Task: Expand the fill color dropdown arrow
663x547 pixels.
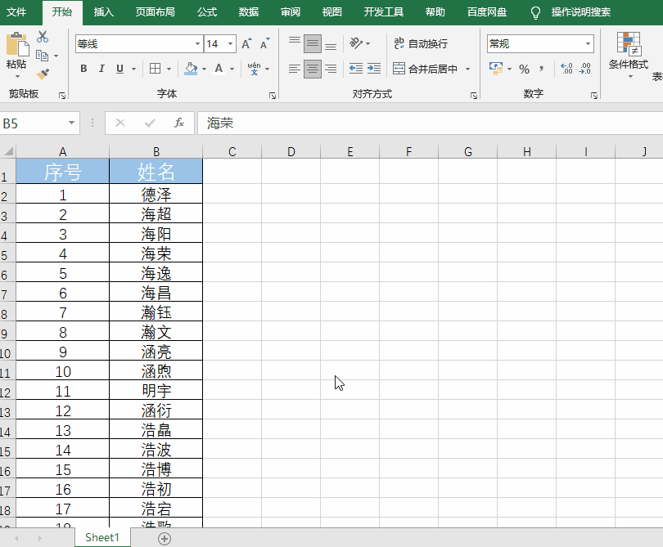Action: [x=205, y=69]
